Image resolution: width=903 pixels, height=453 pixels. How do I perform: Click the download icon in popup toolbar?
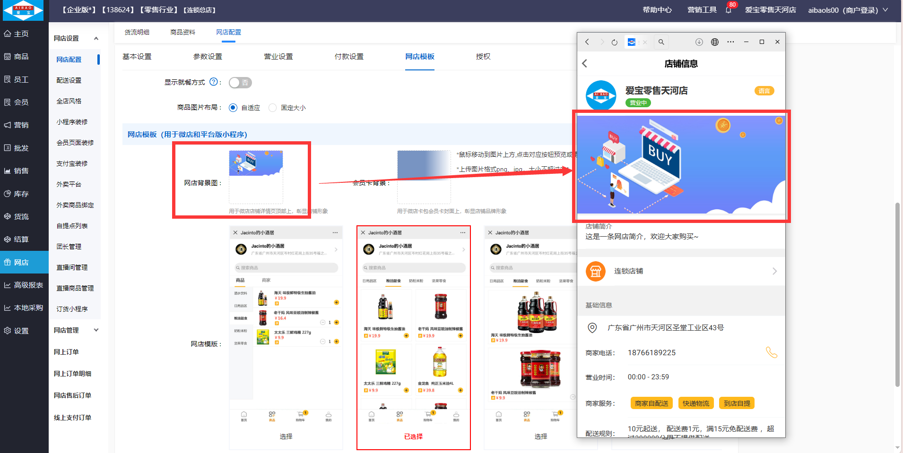coord(699,42)
